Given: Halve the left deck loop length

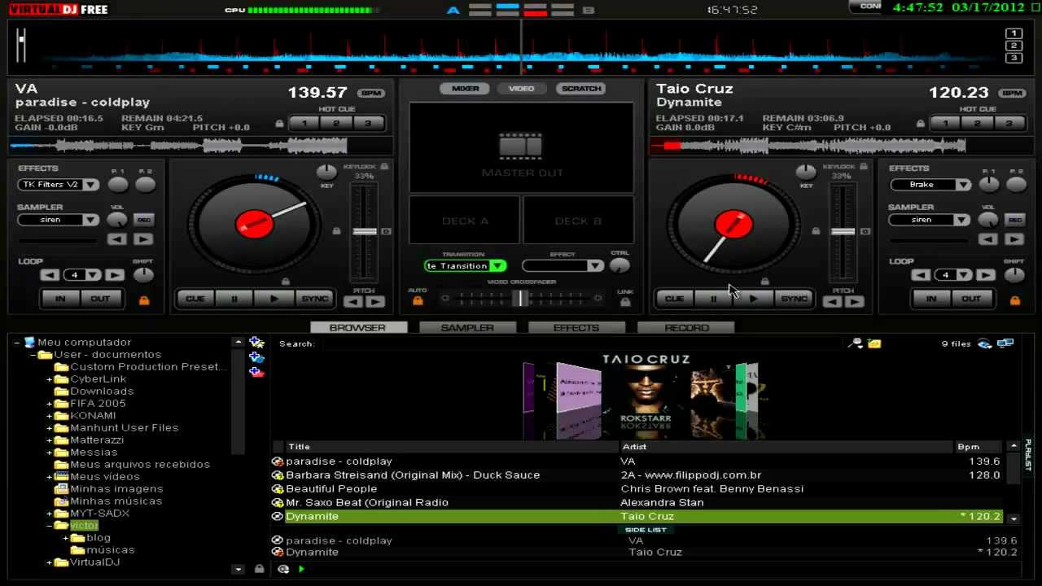Looking at the screenshot, I should click(50, 275).
